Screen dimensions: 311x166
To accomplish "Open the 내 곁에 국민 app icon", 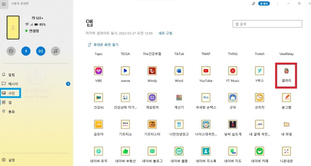I will [x=260, y=124].
